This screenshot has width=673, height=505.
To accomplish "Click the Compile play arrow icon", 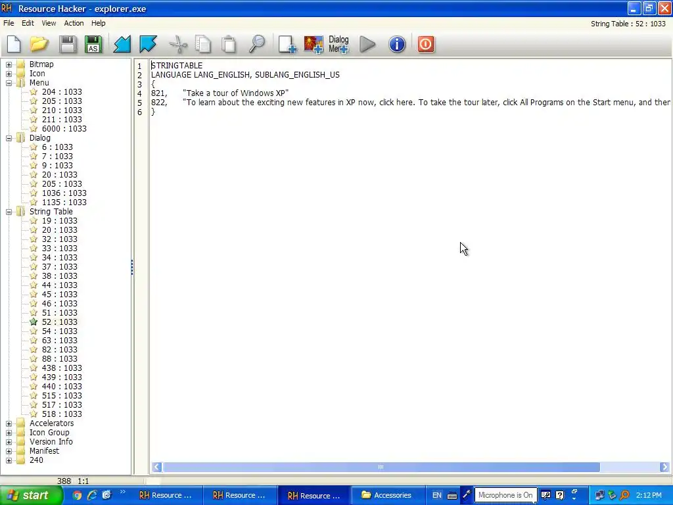I will click(367, 44).
